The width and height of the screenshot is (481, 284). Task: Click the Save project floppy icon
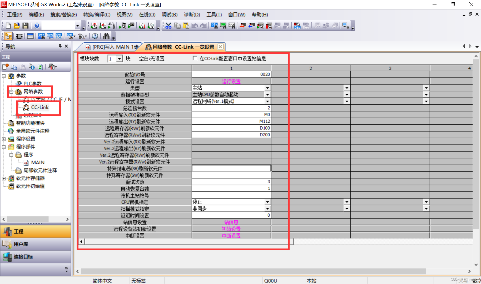tap(25, 26)
